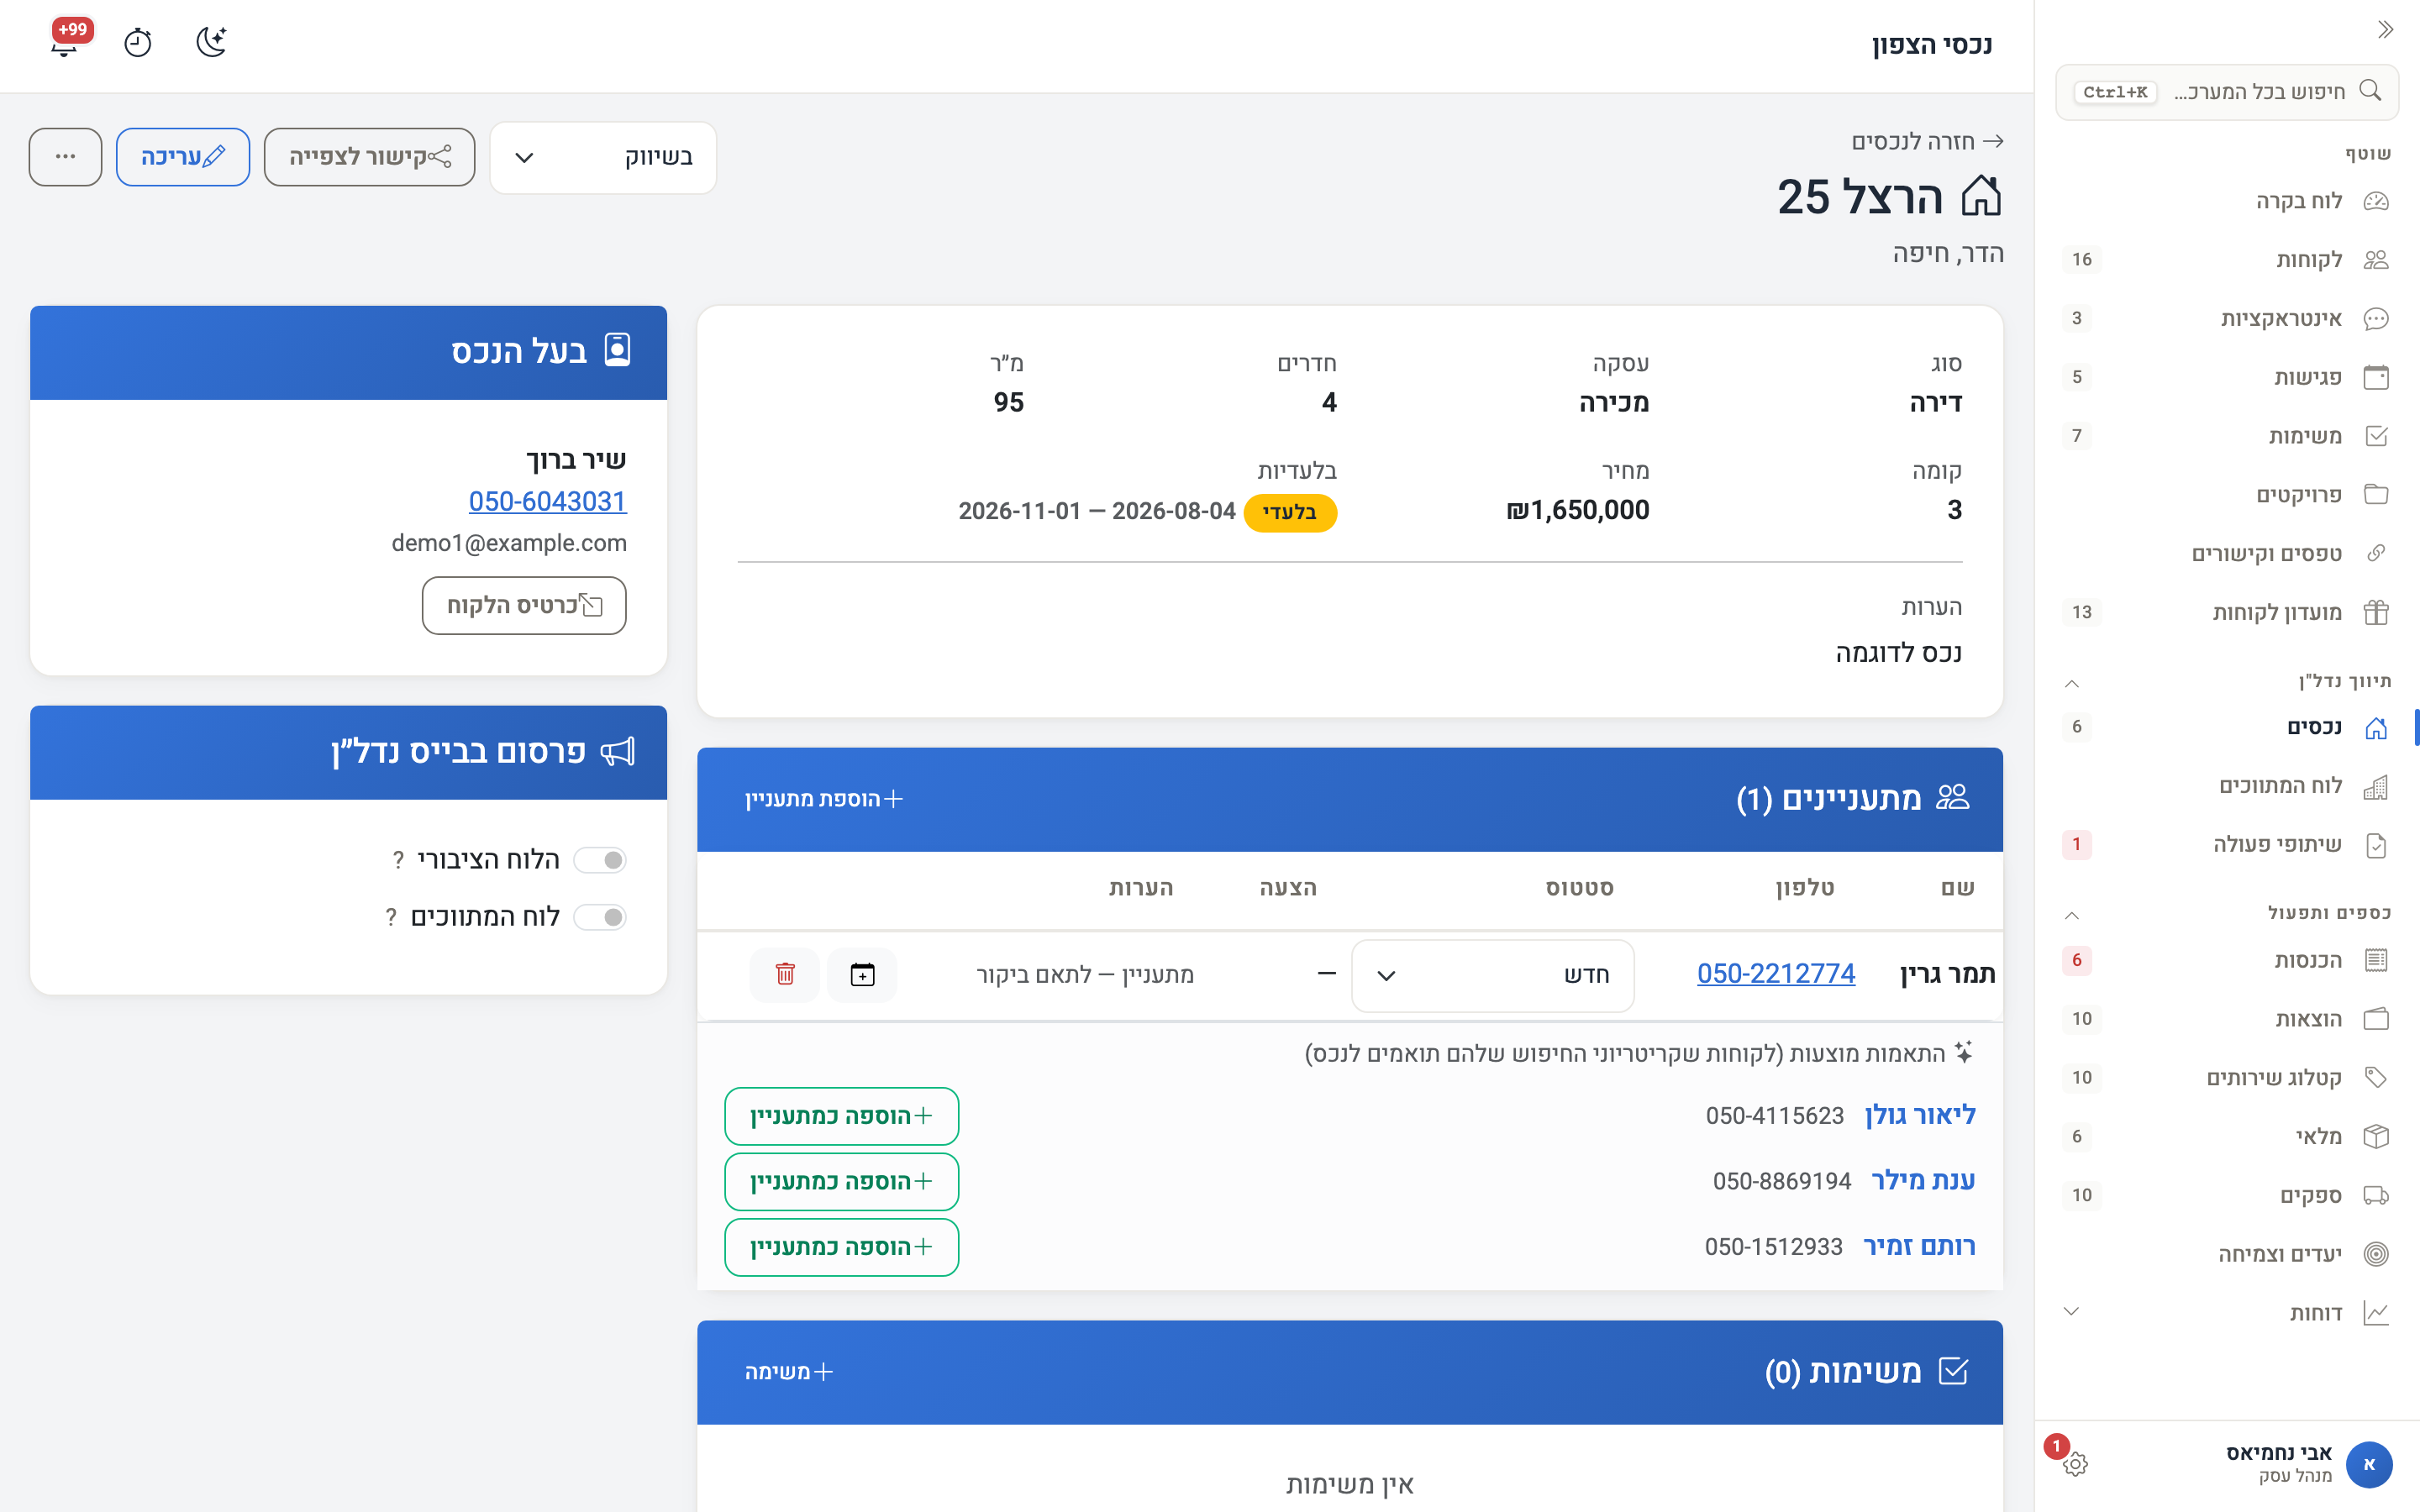The width and height of the screenshot is (2420, 1512).
Task: Switch to dark mode moon icon
Action: coord(211,43)
